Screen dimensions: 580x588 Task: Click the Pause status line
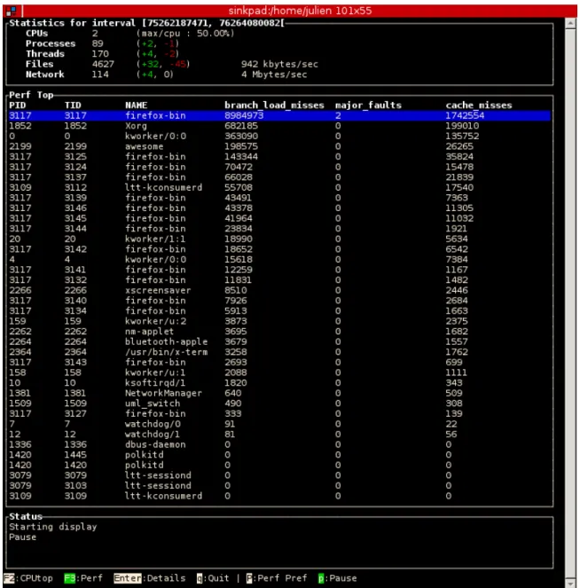23,537
